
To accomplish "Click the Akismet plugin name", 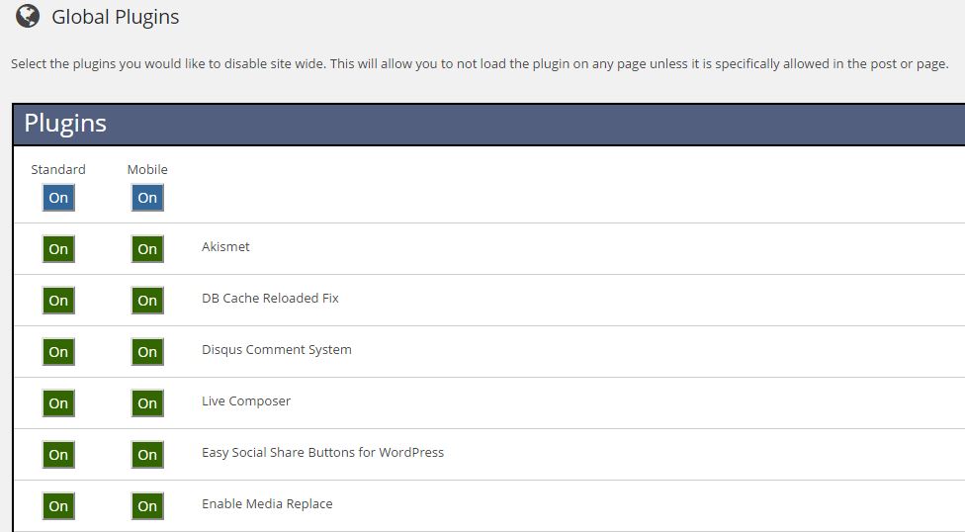I will (225, 246).
